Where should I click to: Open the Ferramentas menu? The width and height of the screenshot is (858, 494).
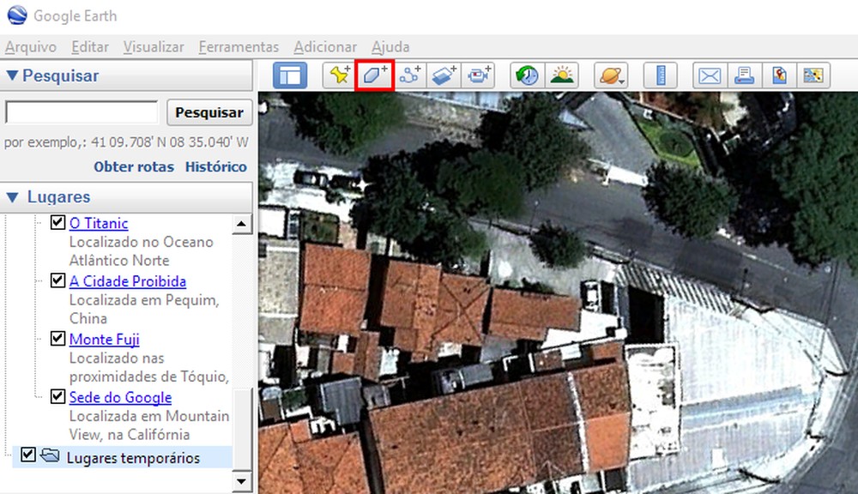tap(238, 47)
